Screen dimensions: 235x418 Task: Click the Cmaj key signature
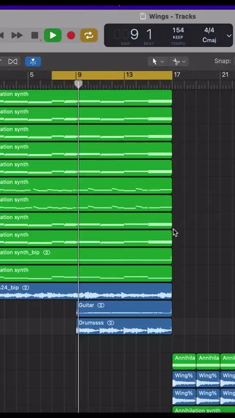(209, 40)
